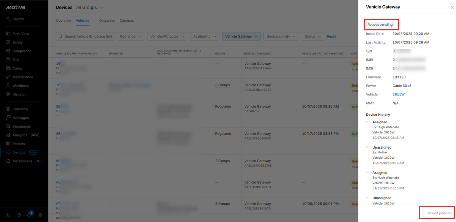Click the Reboot pending button
Viewport: 456px width, 222px height.
coord(439,213)
